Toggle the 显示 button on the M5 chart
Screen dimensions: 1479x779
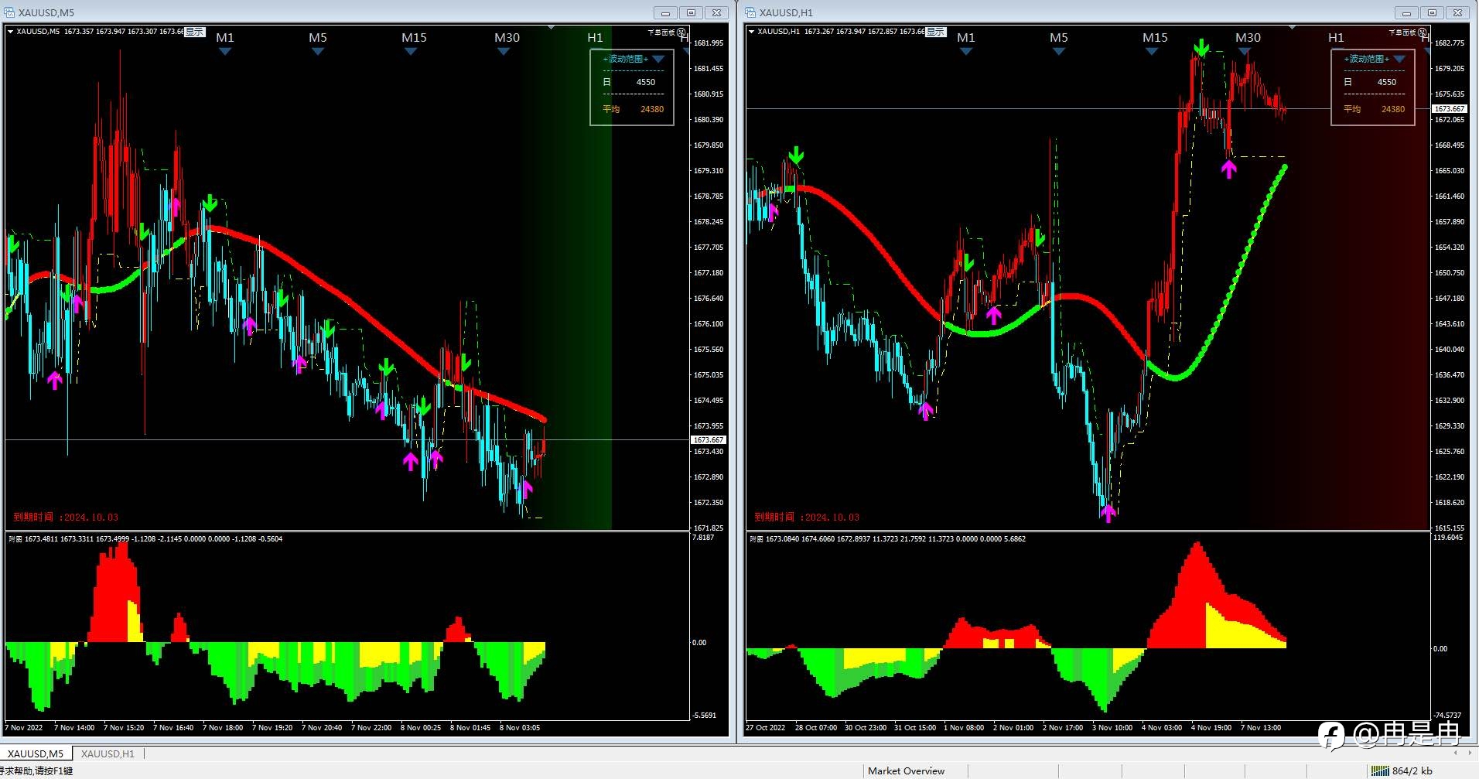tap(194, 32)
